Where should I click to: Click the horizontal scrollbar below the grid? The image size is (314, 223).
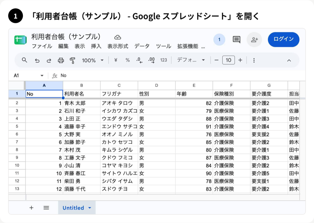pos(162,197)
